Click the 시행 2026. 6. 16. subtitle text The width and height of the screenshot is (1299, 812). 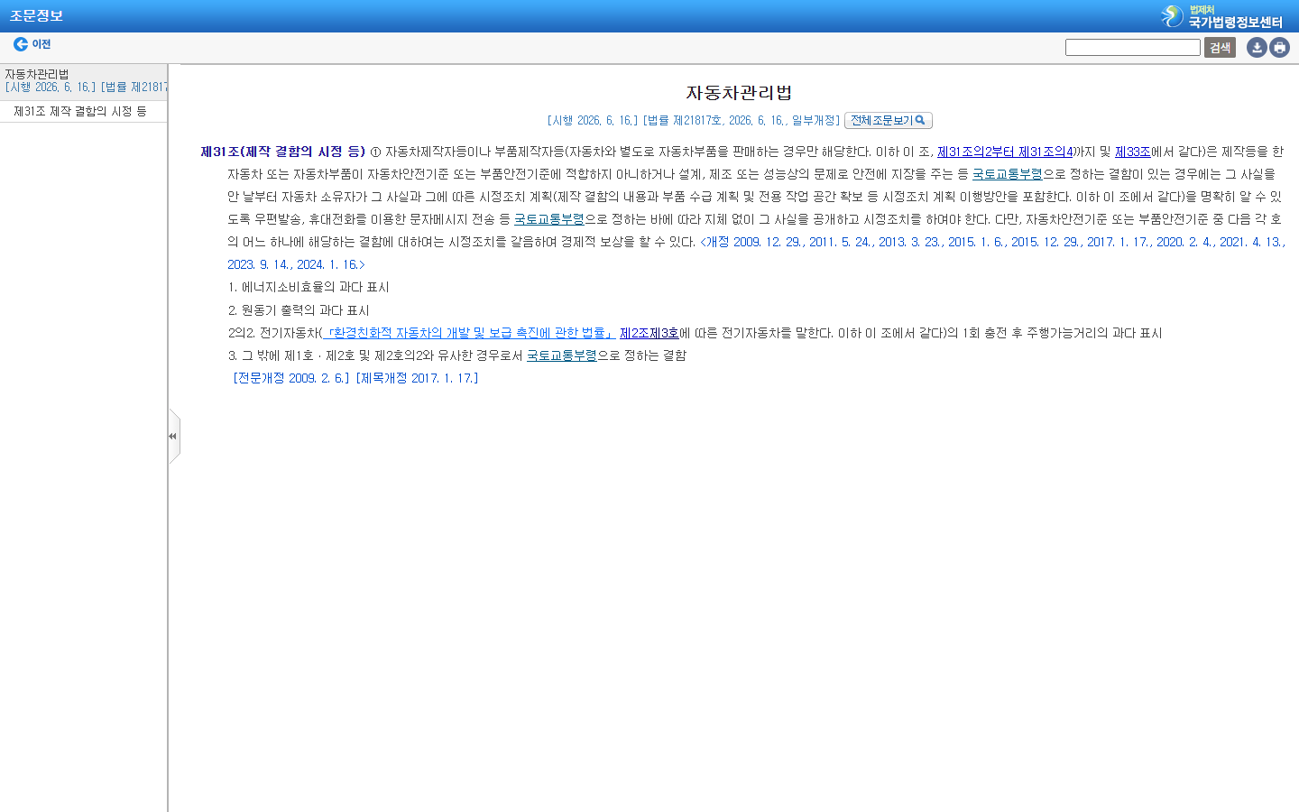click(x=593, y=120)
